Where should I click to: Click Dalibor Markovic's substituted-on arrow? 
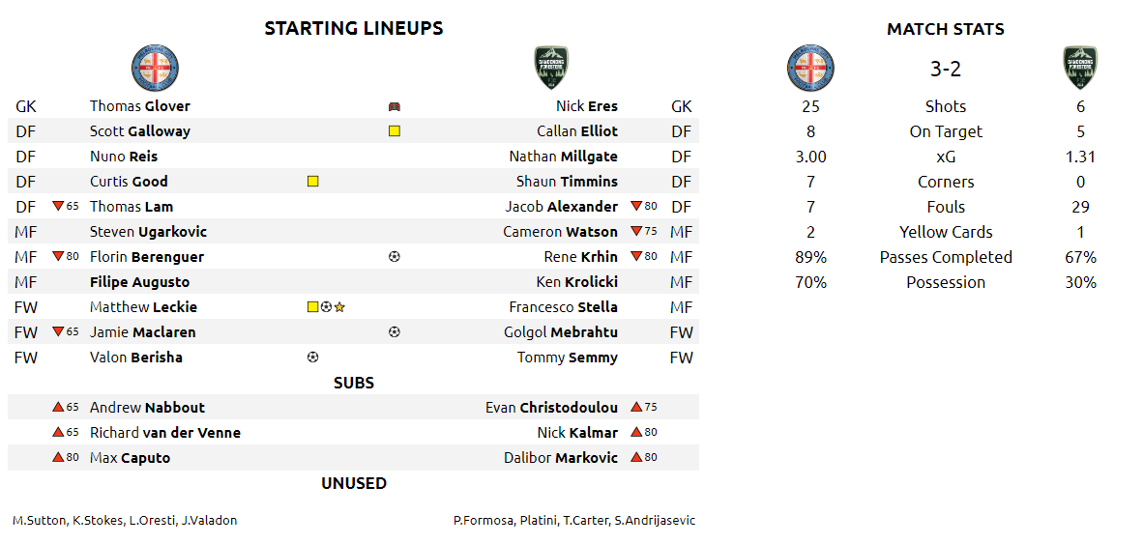click(636, 457)
